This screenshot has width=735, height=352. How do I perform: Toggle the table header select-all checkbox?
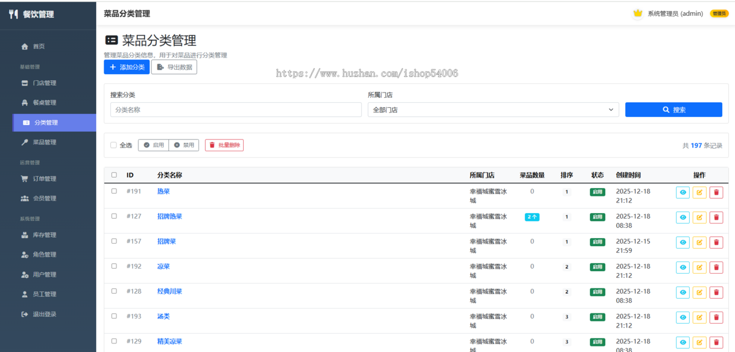[x=114, y=175]
